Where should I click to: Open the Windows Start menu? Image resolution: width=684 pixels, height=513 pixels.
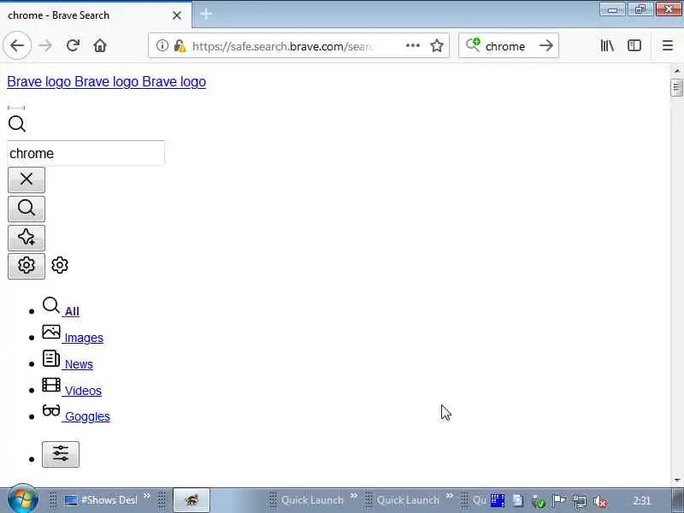click(x=23, y=500)
